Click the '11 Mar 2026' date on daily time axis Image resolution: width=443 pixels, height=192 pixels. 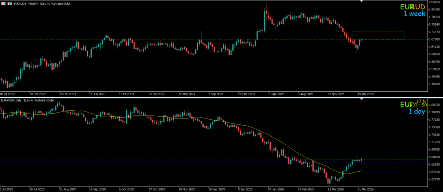[x=335, y=189]
